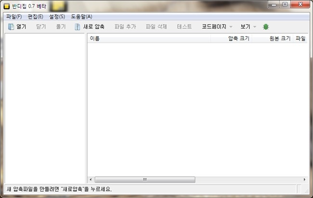Click the 풀기 extract toolbar button

(x=61, y=26)
